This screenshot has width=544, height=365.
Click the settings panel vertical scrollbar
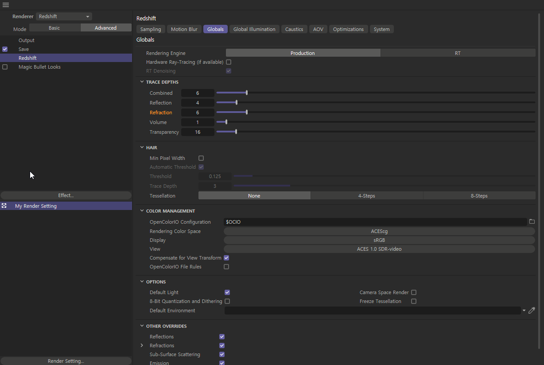click(539, 181)
